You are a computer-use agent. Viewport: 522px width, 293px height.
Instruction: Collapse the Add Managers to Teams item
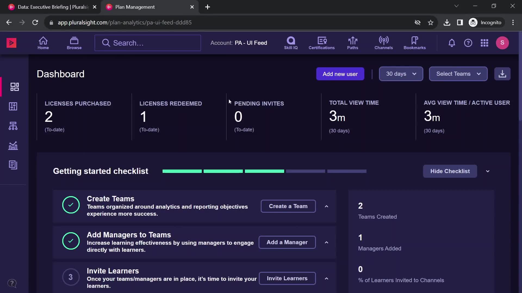point(326,243)
